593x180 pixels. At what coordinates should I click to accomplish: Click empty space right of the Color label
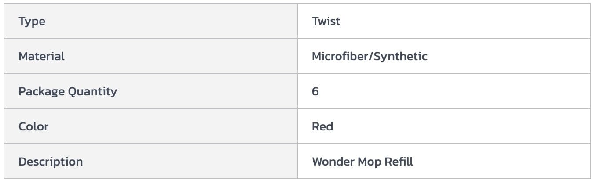pos(176,126)
